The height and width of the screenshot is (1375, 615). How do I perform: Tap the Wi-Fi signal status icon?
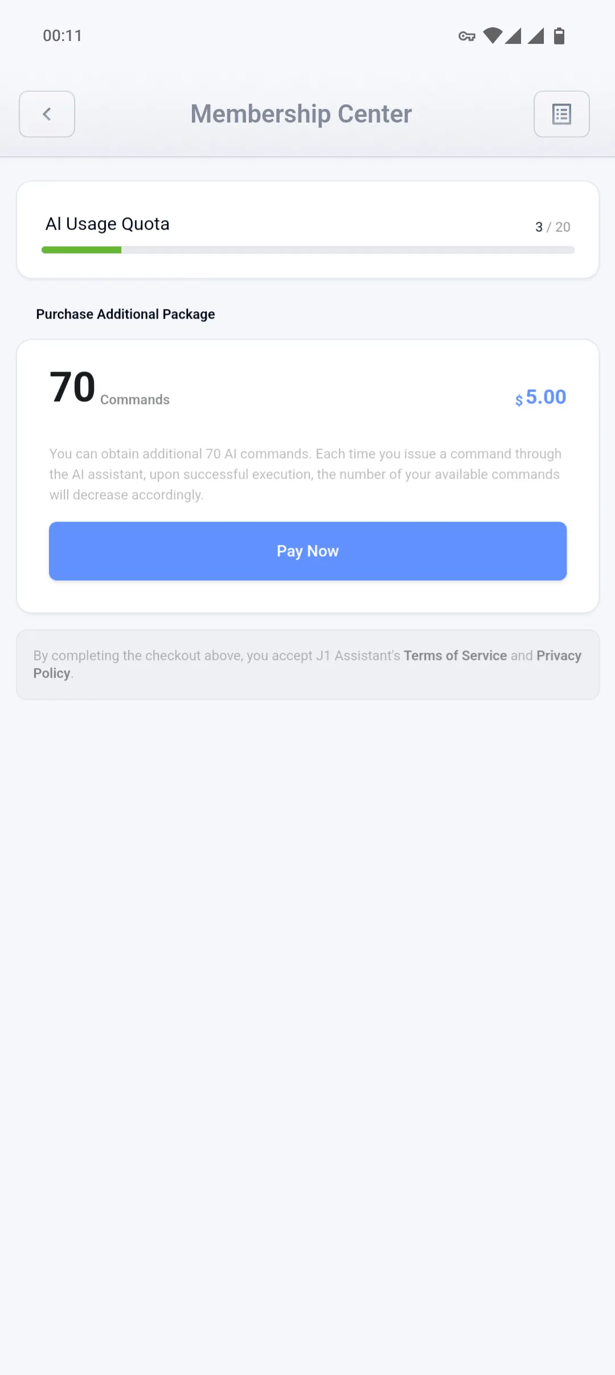click(x=493, y=36)
